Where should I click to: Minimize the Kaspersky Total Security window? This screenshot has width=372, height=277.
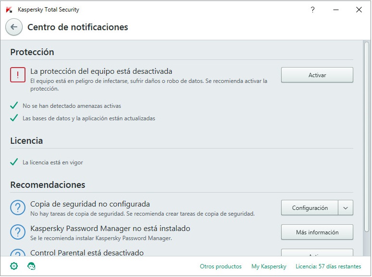335,10
